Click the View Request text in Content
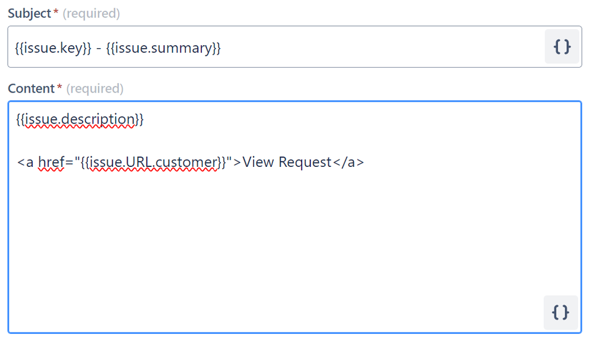The height and width of the screenshot is (351, 593). (x=287, y=162)
